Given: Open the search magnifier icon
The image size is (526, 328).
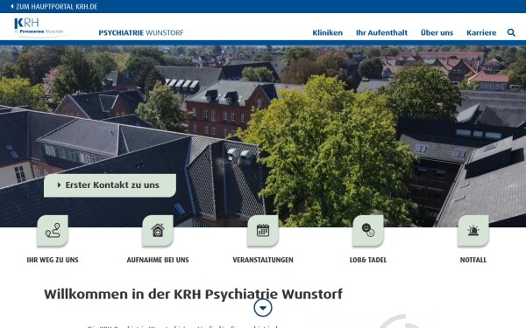Looking at the screenshot, I should point(511,32).
